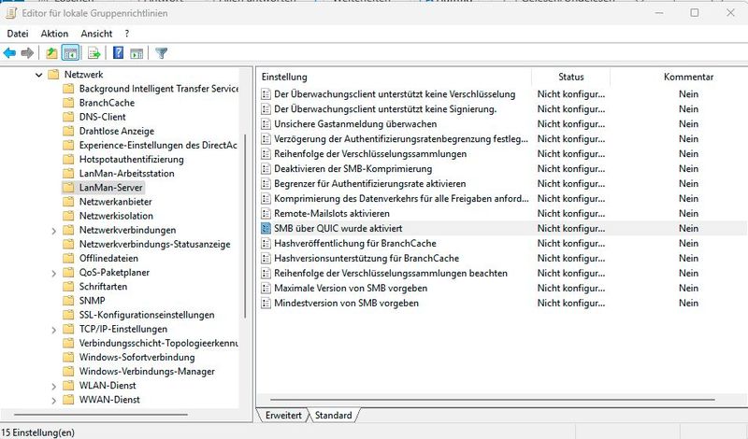Click folder icon next to Windows-Sofortverbindung
The image size is (748, 439).
pyautogui.click(x=68, y=358)
